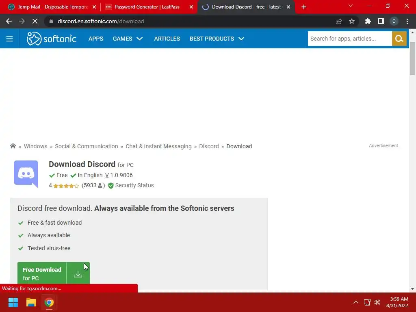Image resolution: width=416 pixels, height=312 pixels.
Task: Open network status tray icon
Action: 367,302
